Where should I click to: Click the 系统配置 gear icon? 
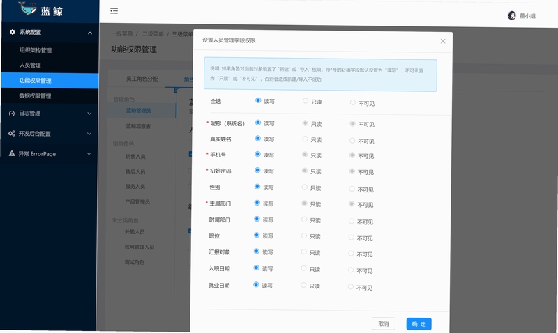12,32
